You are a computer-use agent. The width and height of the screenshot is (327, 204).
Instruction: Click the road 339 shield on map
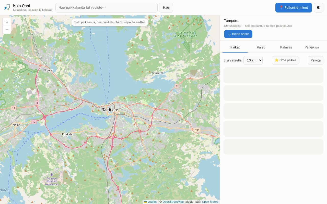pos(197,130)
